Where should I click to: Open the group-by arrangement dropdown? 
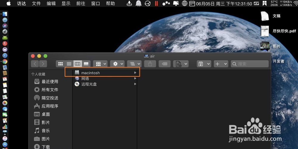click(100, 64)
